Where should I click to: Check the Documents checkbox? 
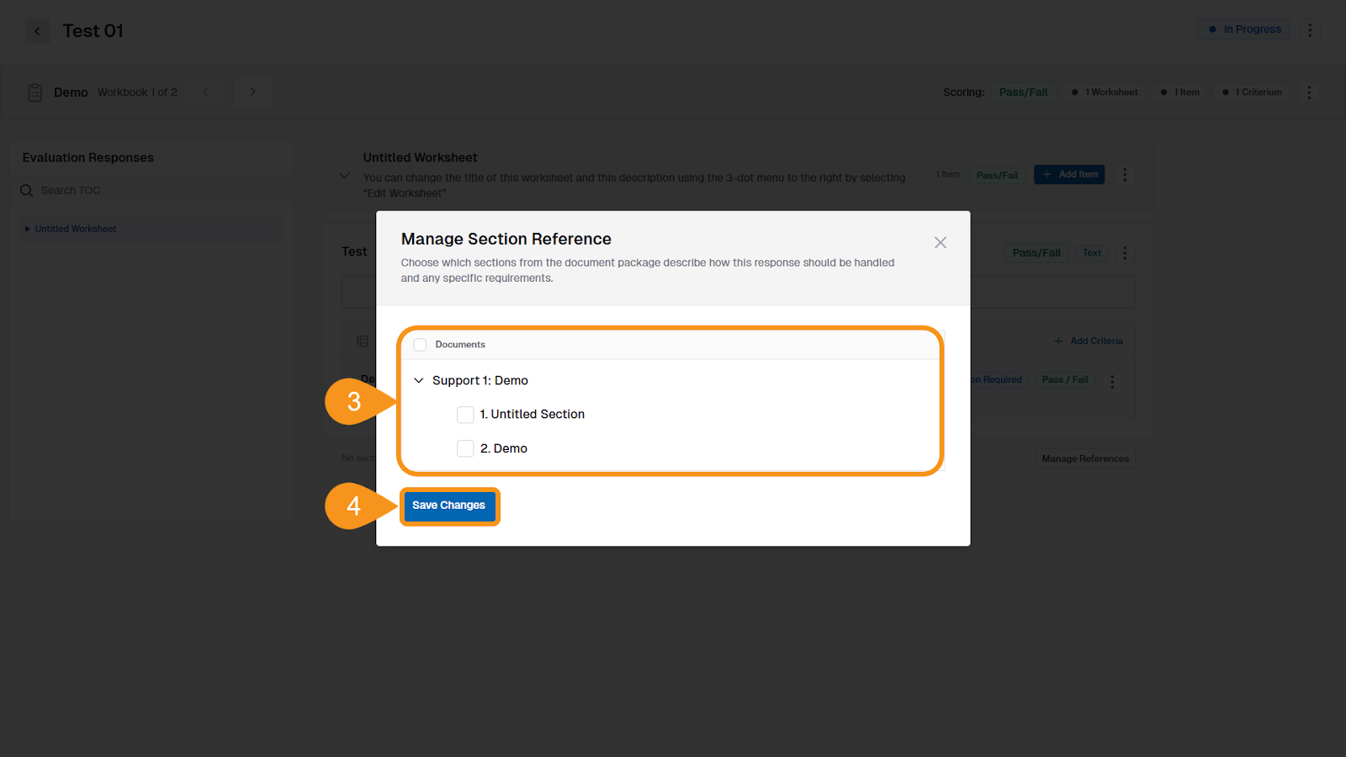419,344
